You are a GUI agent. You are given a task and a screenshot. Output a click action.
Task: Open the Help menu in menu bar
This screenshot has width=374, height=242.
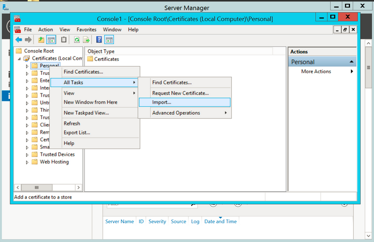click(x=133, y=29)
